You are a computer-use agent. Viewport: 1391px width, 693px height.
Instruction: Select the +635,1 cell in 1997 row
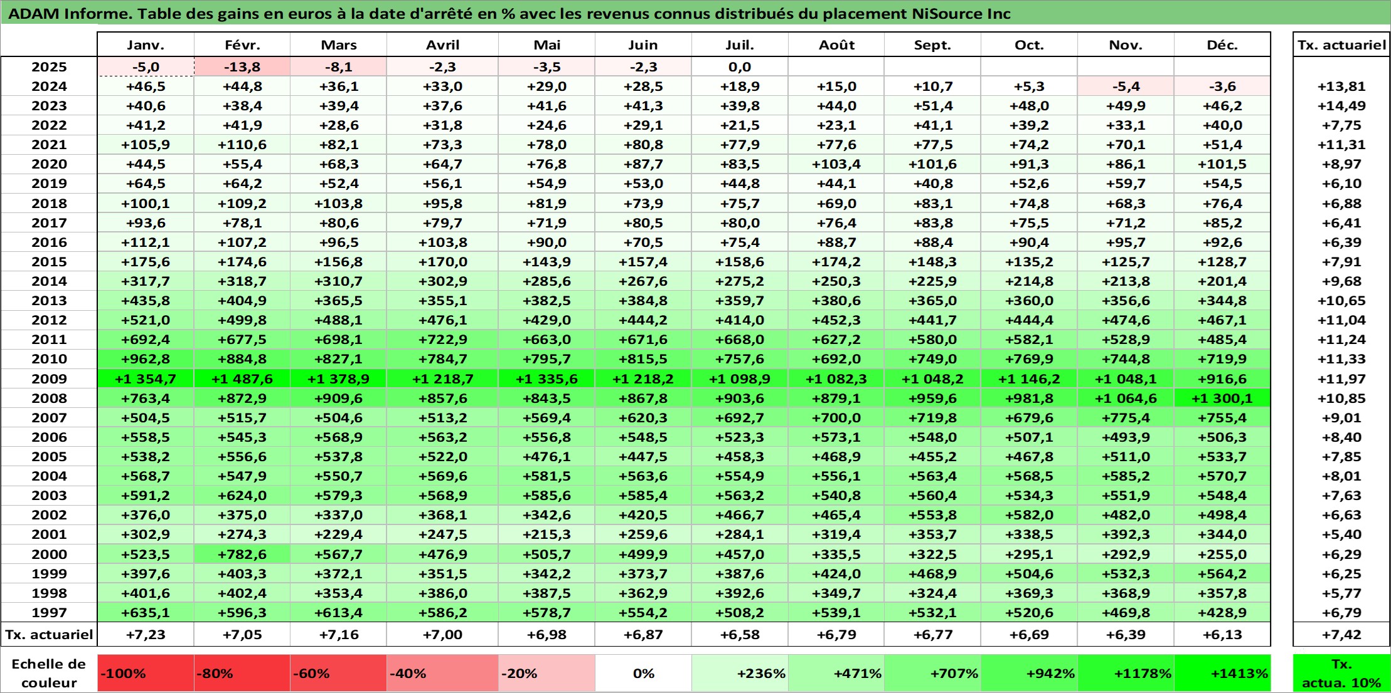pos(146,613)
